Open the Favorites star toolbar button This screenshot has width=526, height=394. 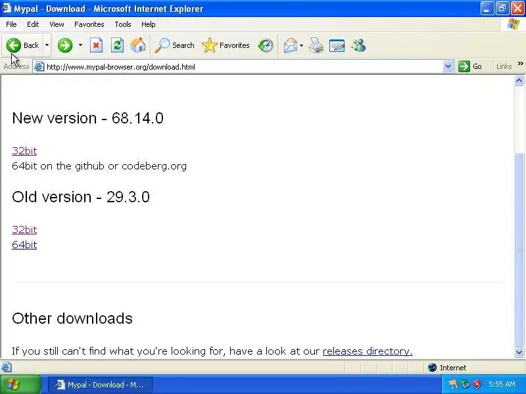click(x=226, y=45)
